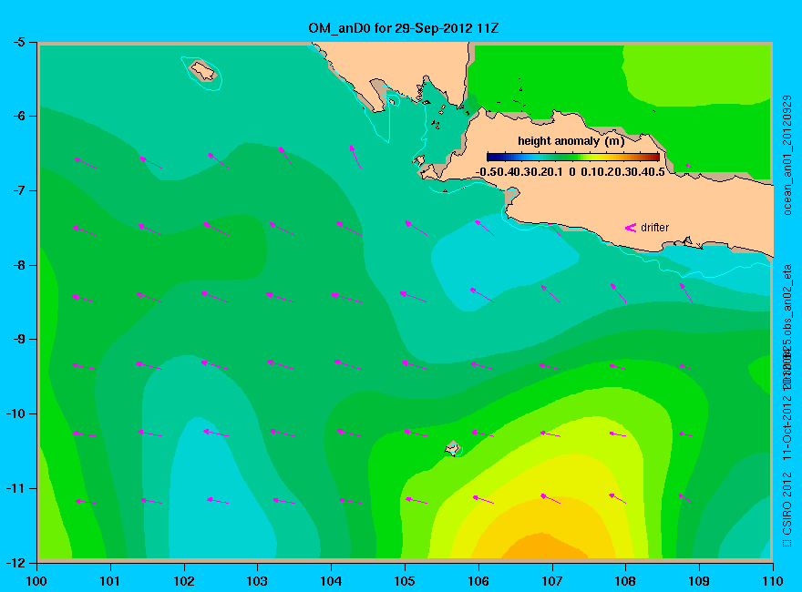Click the small island near 102E 5.5S
The image size is (802, 592).
[203, 70]
